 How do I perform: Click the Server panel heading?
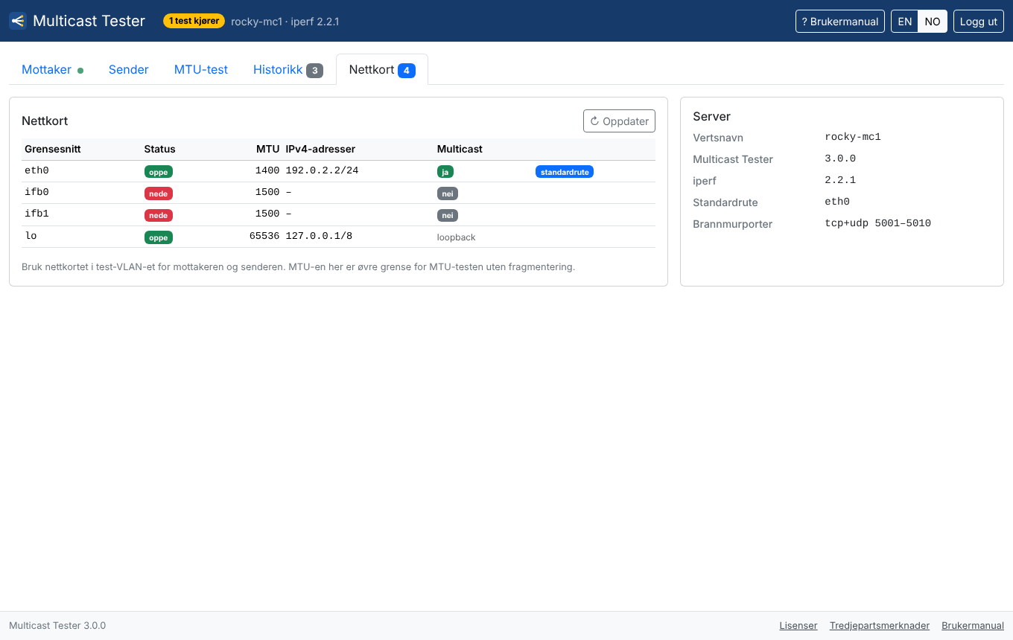711,116
